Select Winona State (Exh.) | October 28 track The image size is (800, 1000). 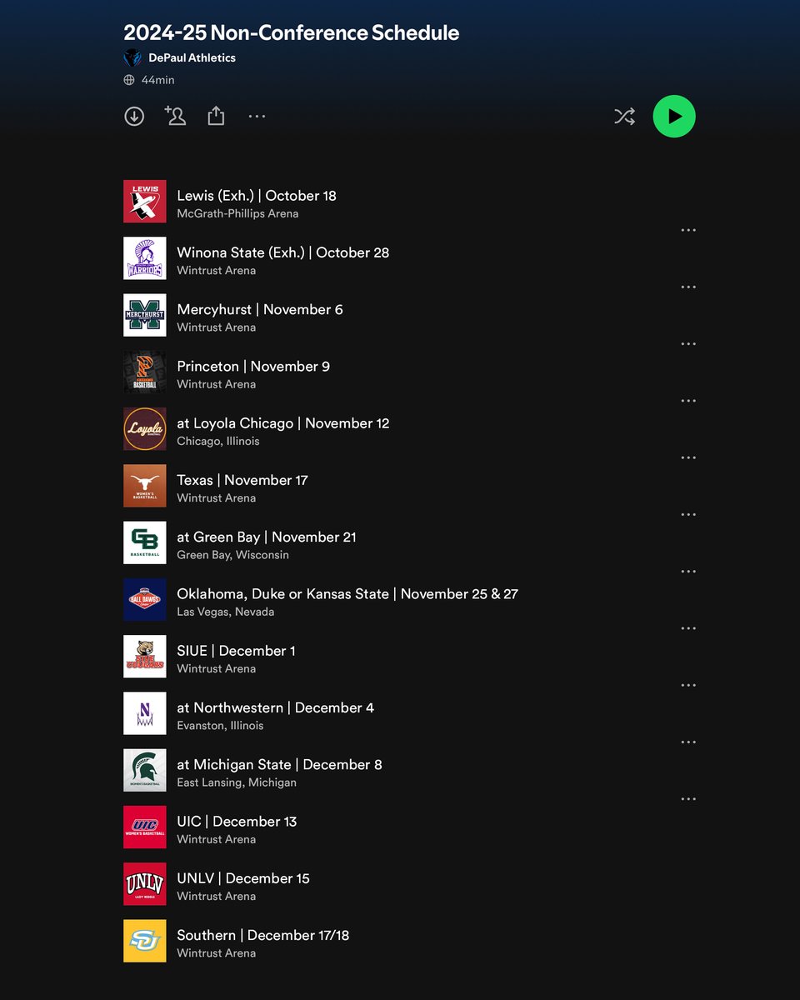pos(283,252)
